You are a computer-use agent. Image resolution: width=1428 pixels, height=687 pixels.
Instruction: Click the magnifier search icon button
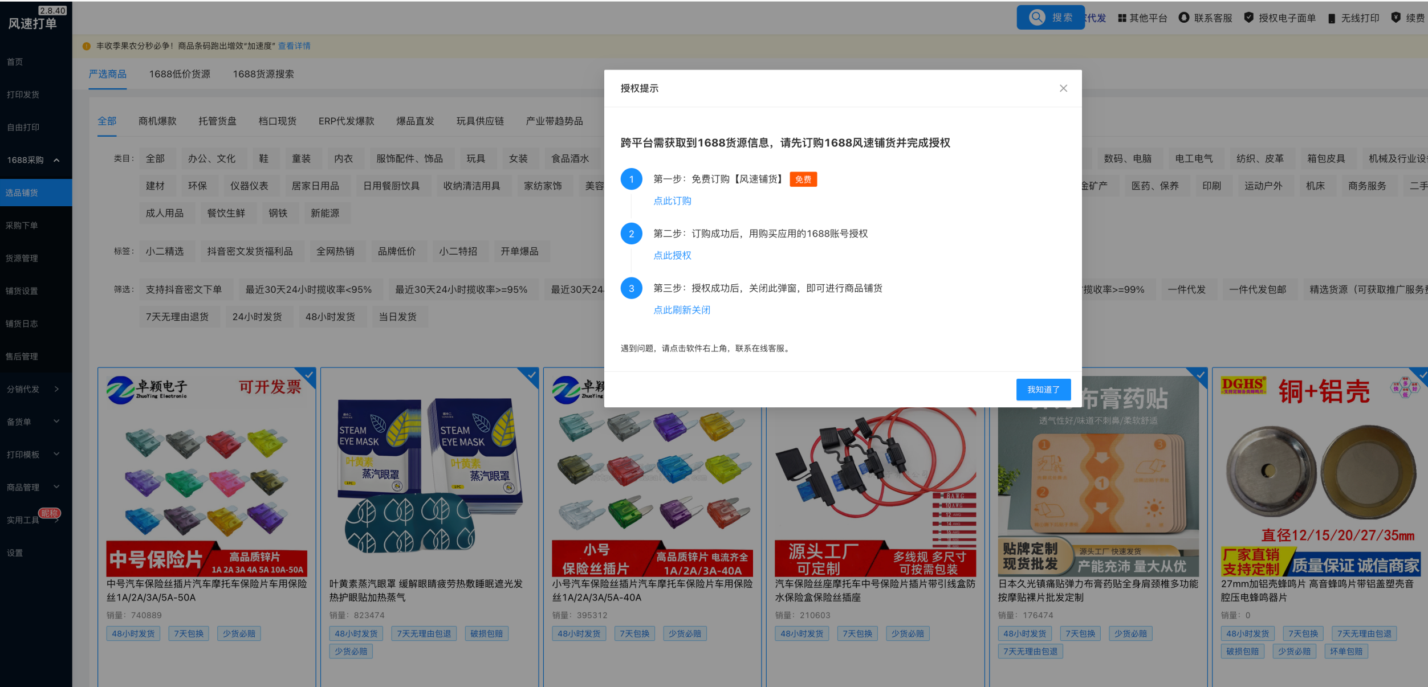(x=1036, y=17)
